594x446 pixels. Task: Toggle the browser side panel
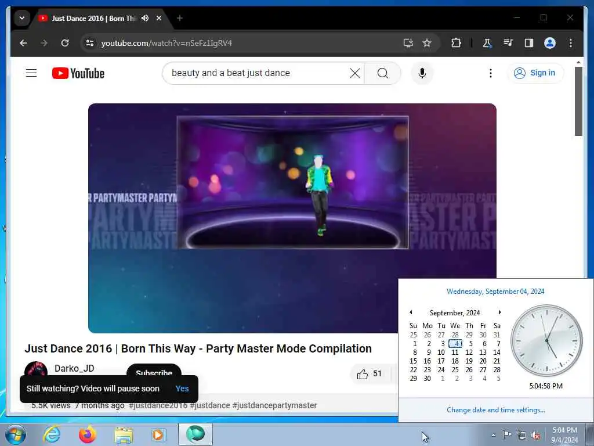529,43
